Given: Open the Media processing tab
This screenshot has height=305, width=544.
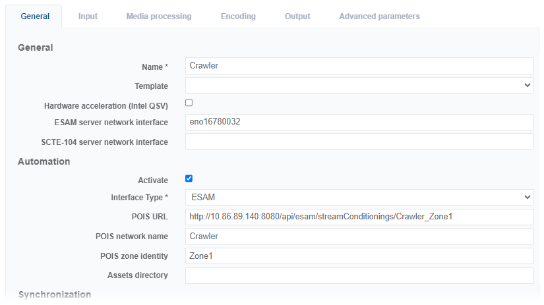Looking at the screenshot, I should [x=159, y=16].
